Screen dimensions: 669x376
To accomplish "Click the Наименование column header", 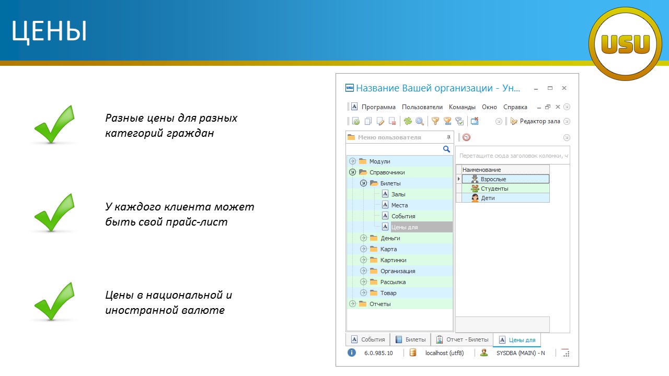I will tap(505, 170).
